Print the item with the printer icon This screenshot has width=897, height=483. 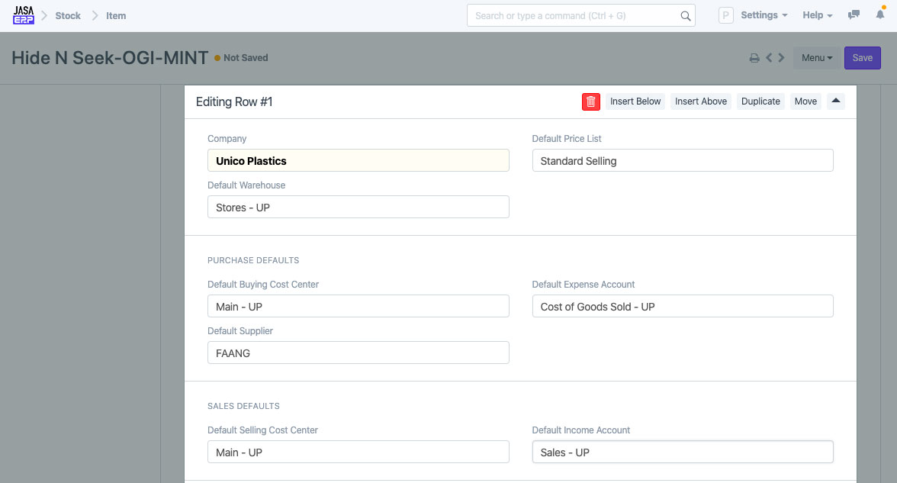(754, 58)
